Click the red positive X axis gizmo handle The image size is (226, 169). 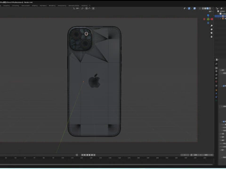(212, 19)
